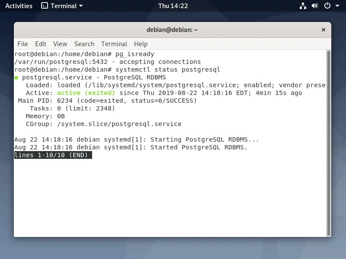Image resolution: width=346 pixels, height=259 pixels.
Task: Click 'accepting connections' text
Action: click(x=160, y=62)
